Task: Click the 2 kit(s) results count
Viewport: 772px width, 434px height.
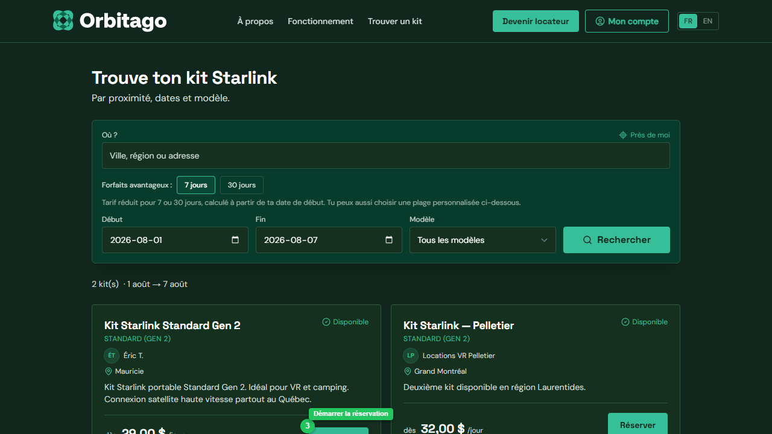Action: pyautogui.click(x=106, y=284)
